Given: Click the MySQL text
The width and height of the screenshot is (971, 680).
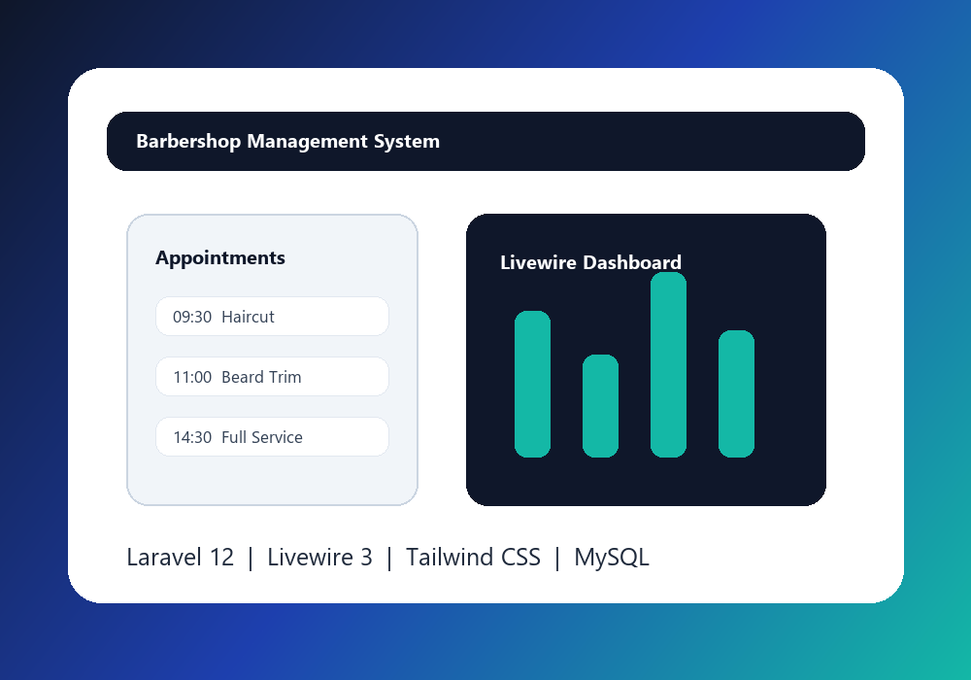Looking at the screenshot, I should click(x=612, y=558).
